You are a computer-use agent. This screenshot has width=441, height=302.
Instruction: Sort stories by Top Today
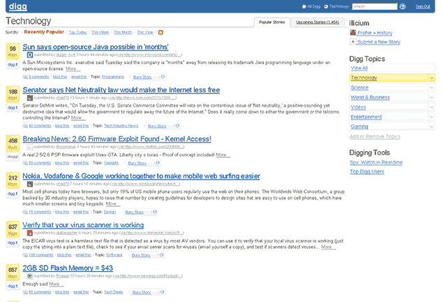78,32
